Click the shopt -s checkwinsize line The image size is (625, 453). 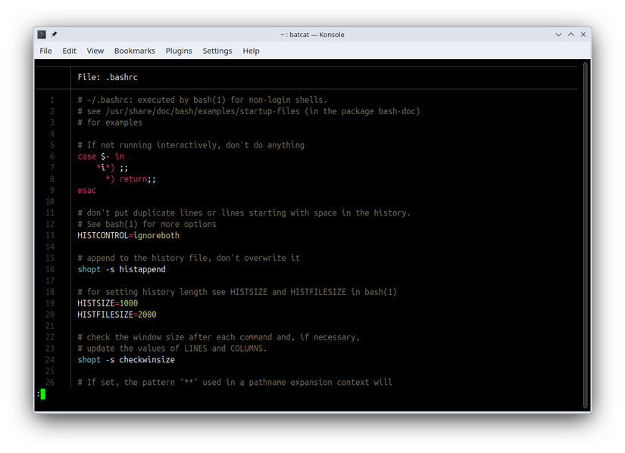pos(127,359)
